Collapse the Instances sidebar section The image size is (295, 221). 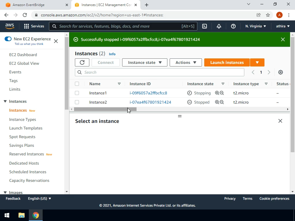[5, 102]
